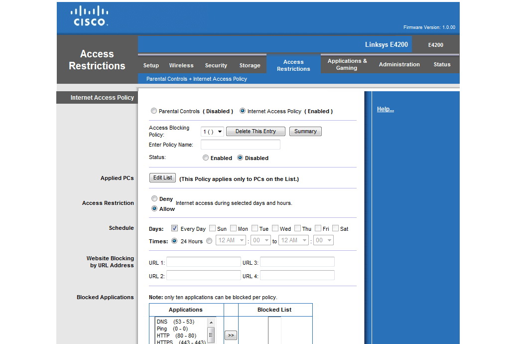Select the Parental Controls radio button

click(x=154, y=111)
